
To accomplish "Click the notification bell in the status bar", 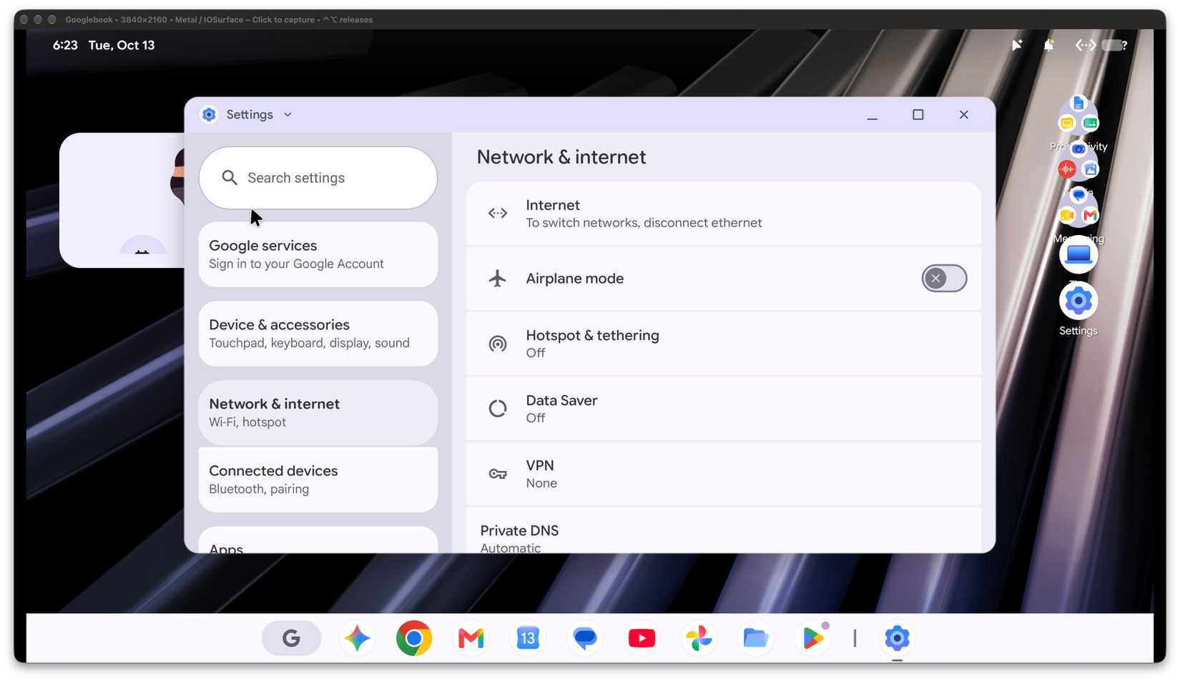I will pyautogui.click(x=1048, y=46).
